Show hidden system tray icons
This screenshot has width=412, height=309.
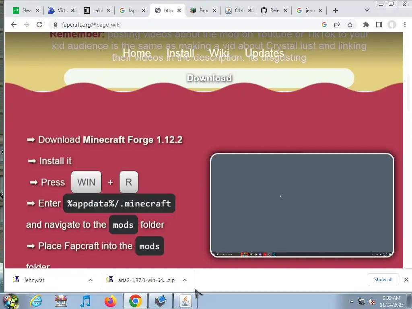point(352,302)
